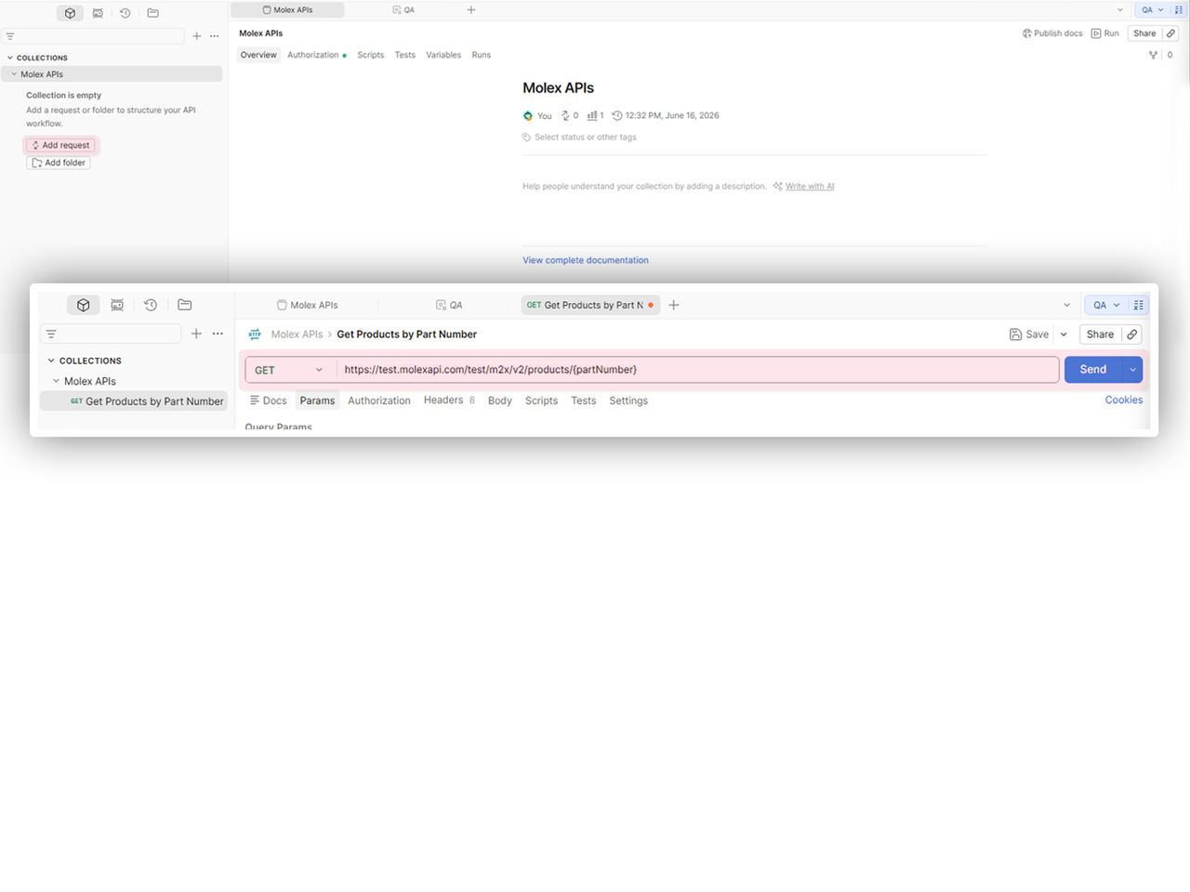Click the filter icon in the front panel's sidebar search
Screen dimensions: 1190x892
point(51,334)
